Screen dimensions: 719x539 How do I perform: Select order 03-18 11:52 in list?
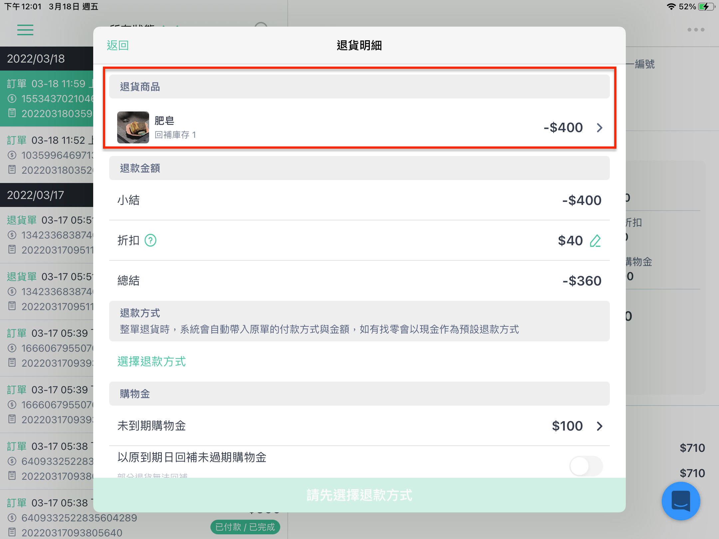coord(47,155)
